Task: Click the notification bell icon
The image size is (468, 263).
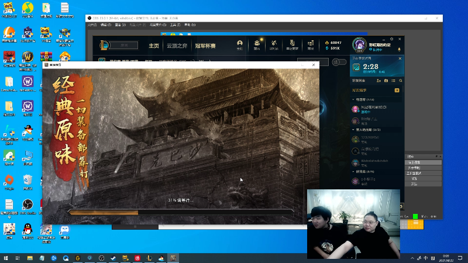Action: 400,50
